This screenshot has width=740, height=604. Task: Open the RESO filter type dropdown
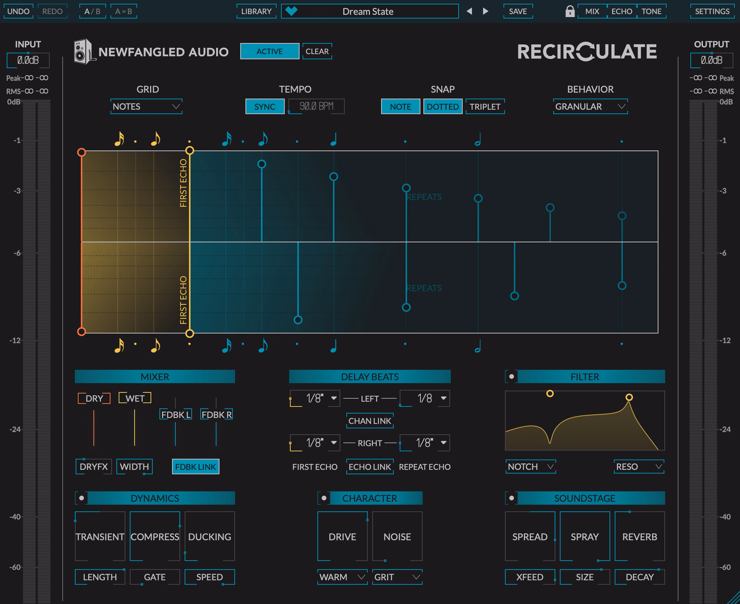click(639, 467)
